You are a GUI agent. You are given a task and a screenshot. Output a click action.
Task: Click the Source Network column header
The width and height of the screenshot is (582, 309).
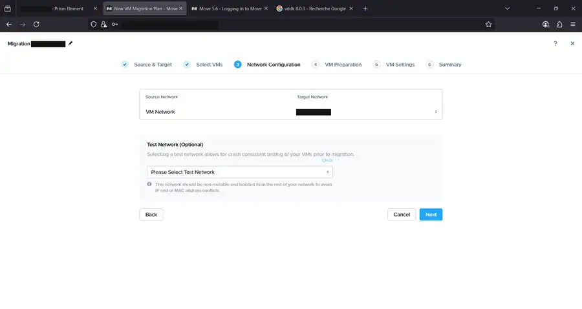162,97
